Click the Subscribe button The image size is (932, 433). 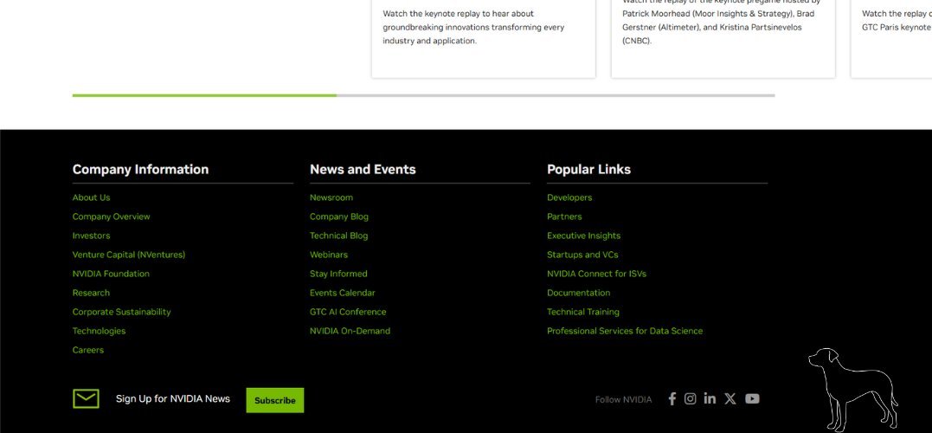274,400
